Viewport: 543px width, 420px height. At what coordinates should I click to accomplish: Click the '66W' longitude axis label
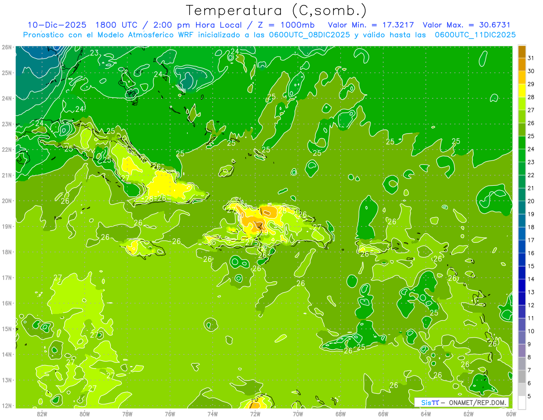tap(383, 414)
